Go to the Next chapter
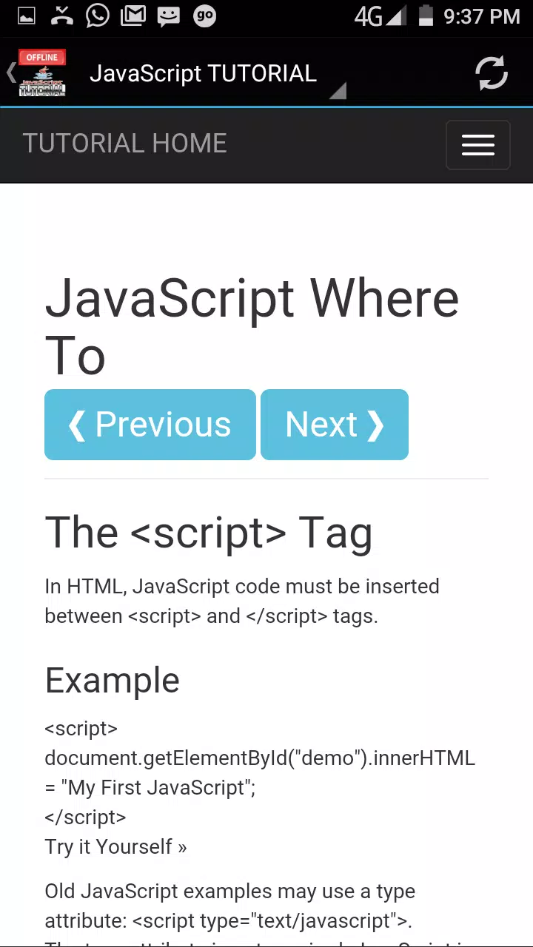Screen dimensions: 533x947 [x=335, y=425]
